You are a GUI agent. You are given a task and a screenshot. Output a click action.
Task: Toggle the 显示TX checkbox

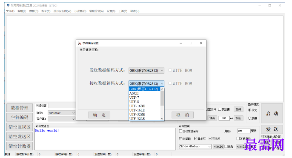click(200, 138)
